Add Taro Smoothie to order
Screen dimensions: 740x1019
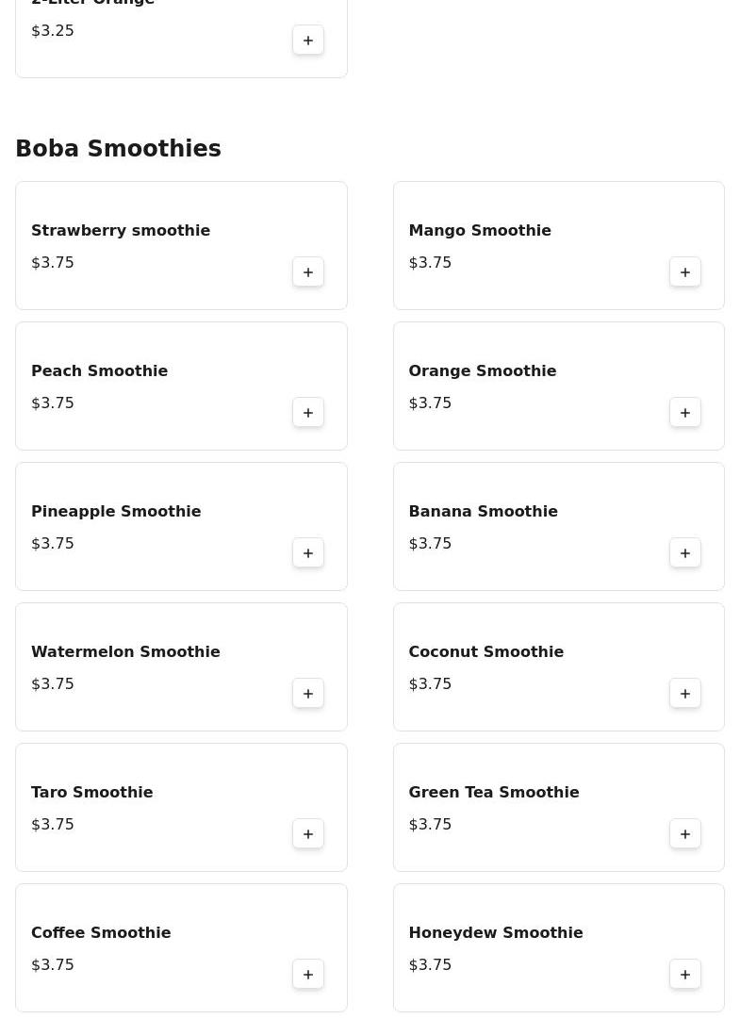pos(308,834)
